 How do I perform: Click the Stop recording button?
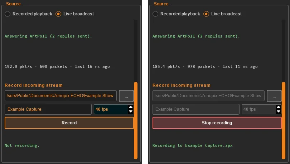(217, 123)
